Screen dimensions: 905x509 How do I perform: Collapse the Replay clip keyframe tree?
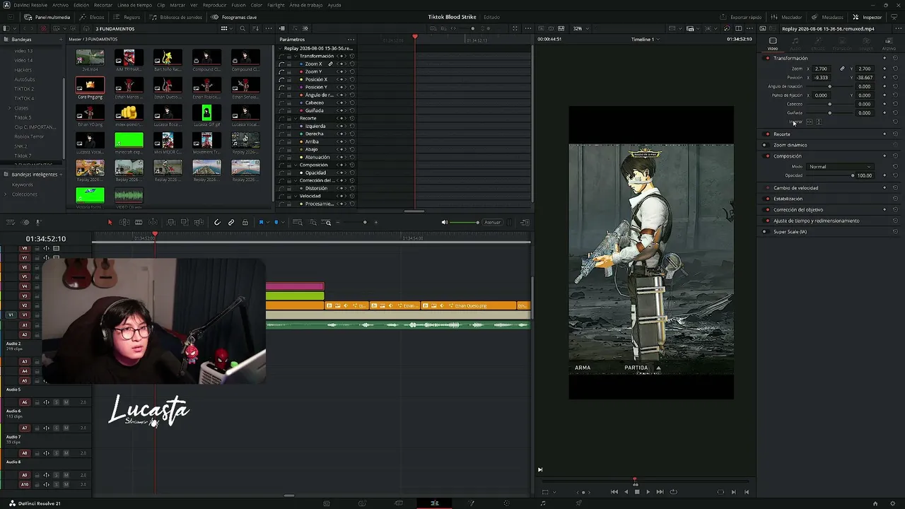click(x=281, y=48)
